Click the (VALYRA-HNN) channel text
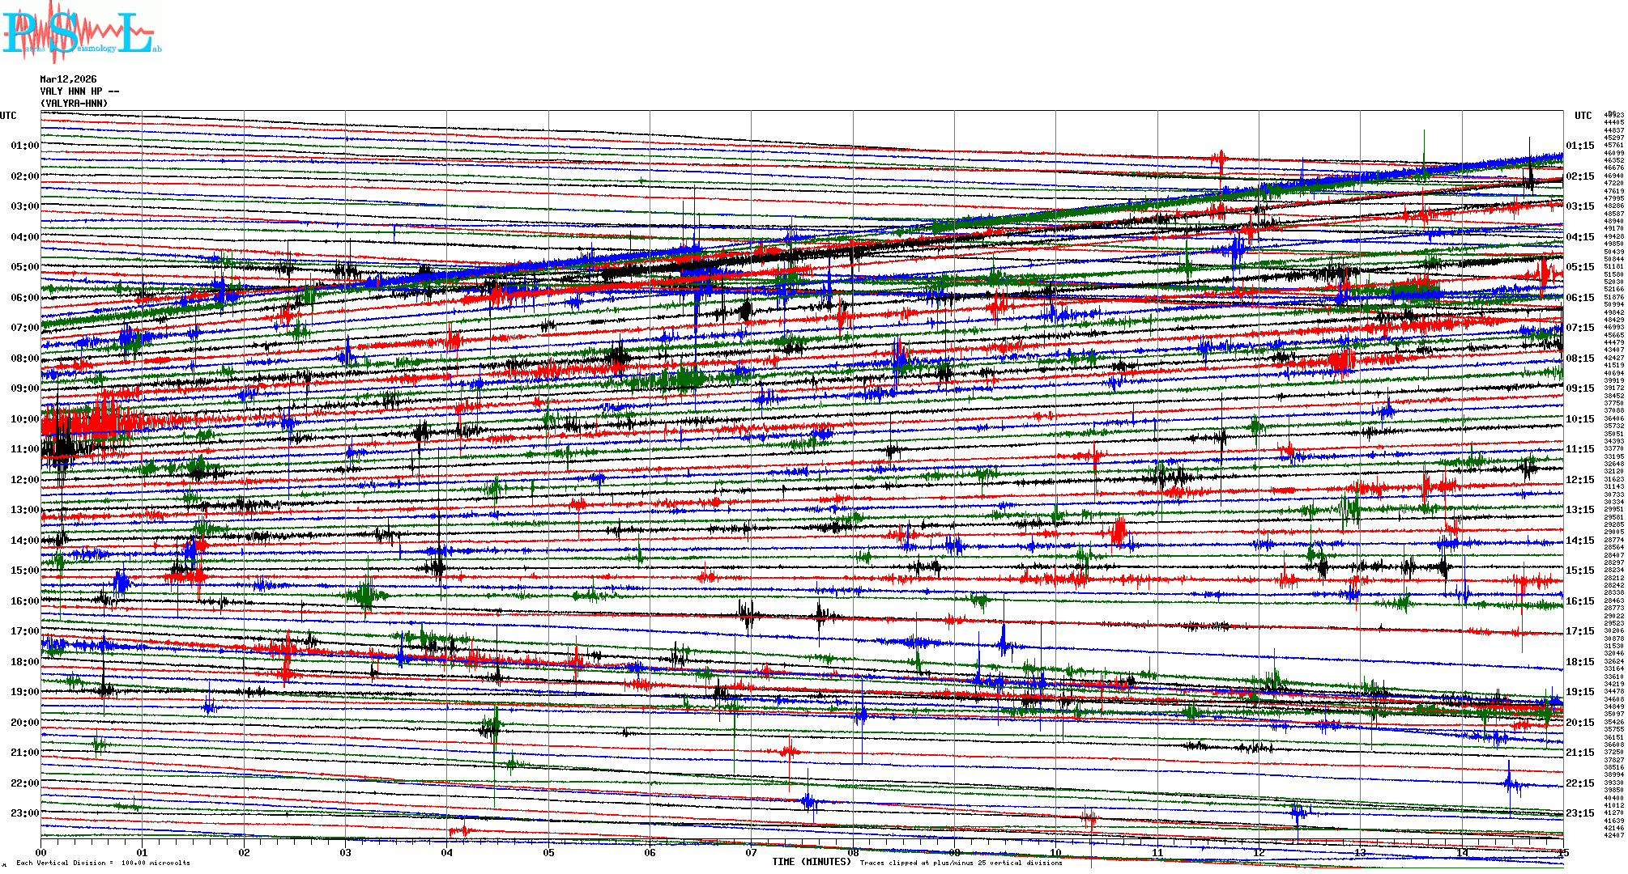Viewport: 1628px width, 874px height. coord(74,104)
